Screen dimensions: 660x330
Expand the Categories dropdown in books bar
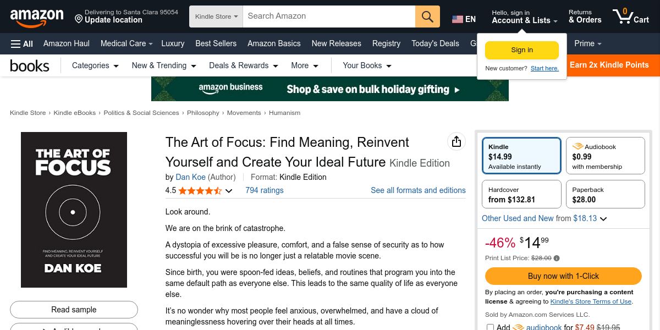pos(95,65)
